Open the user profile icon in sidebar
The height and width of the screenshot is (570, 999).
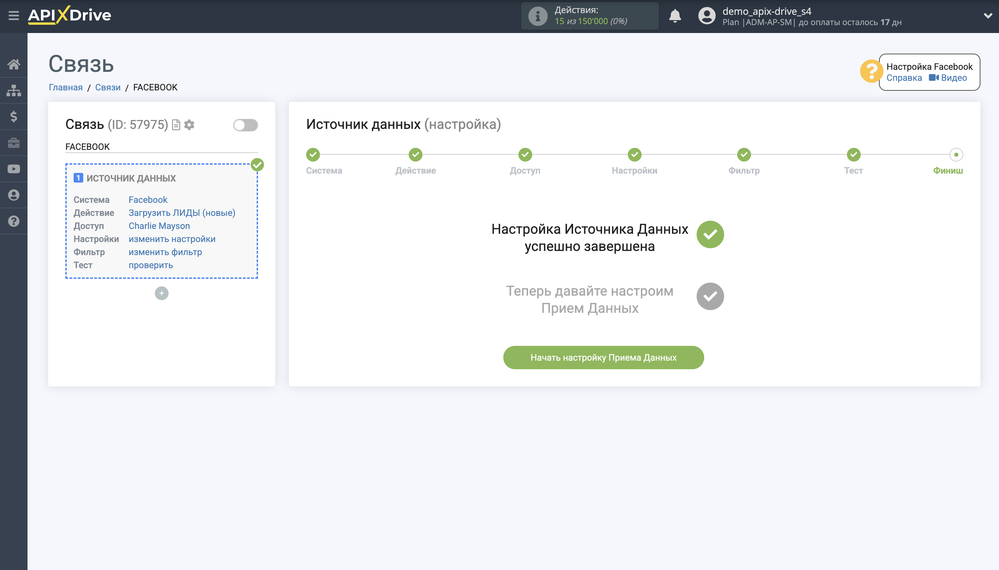14,195
